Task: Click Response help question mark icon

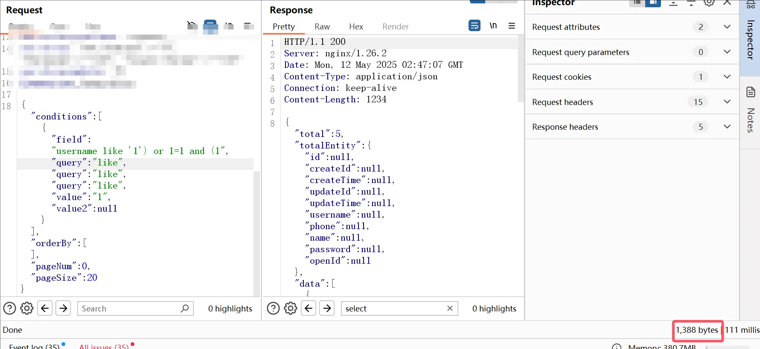Action: [x=273, y=308]
